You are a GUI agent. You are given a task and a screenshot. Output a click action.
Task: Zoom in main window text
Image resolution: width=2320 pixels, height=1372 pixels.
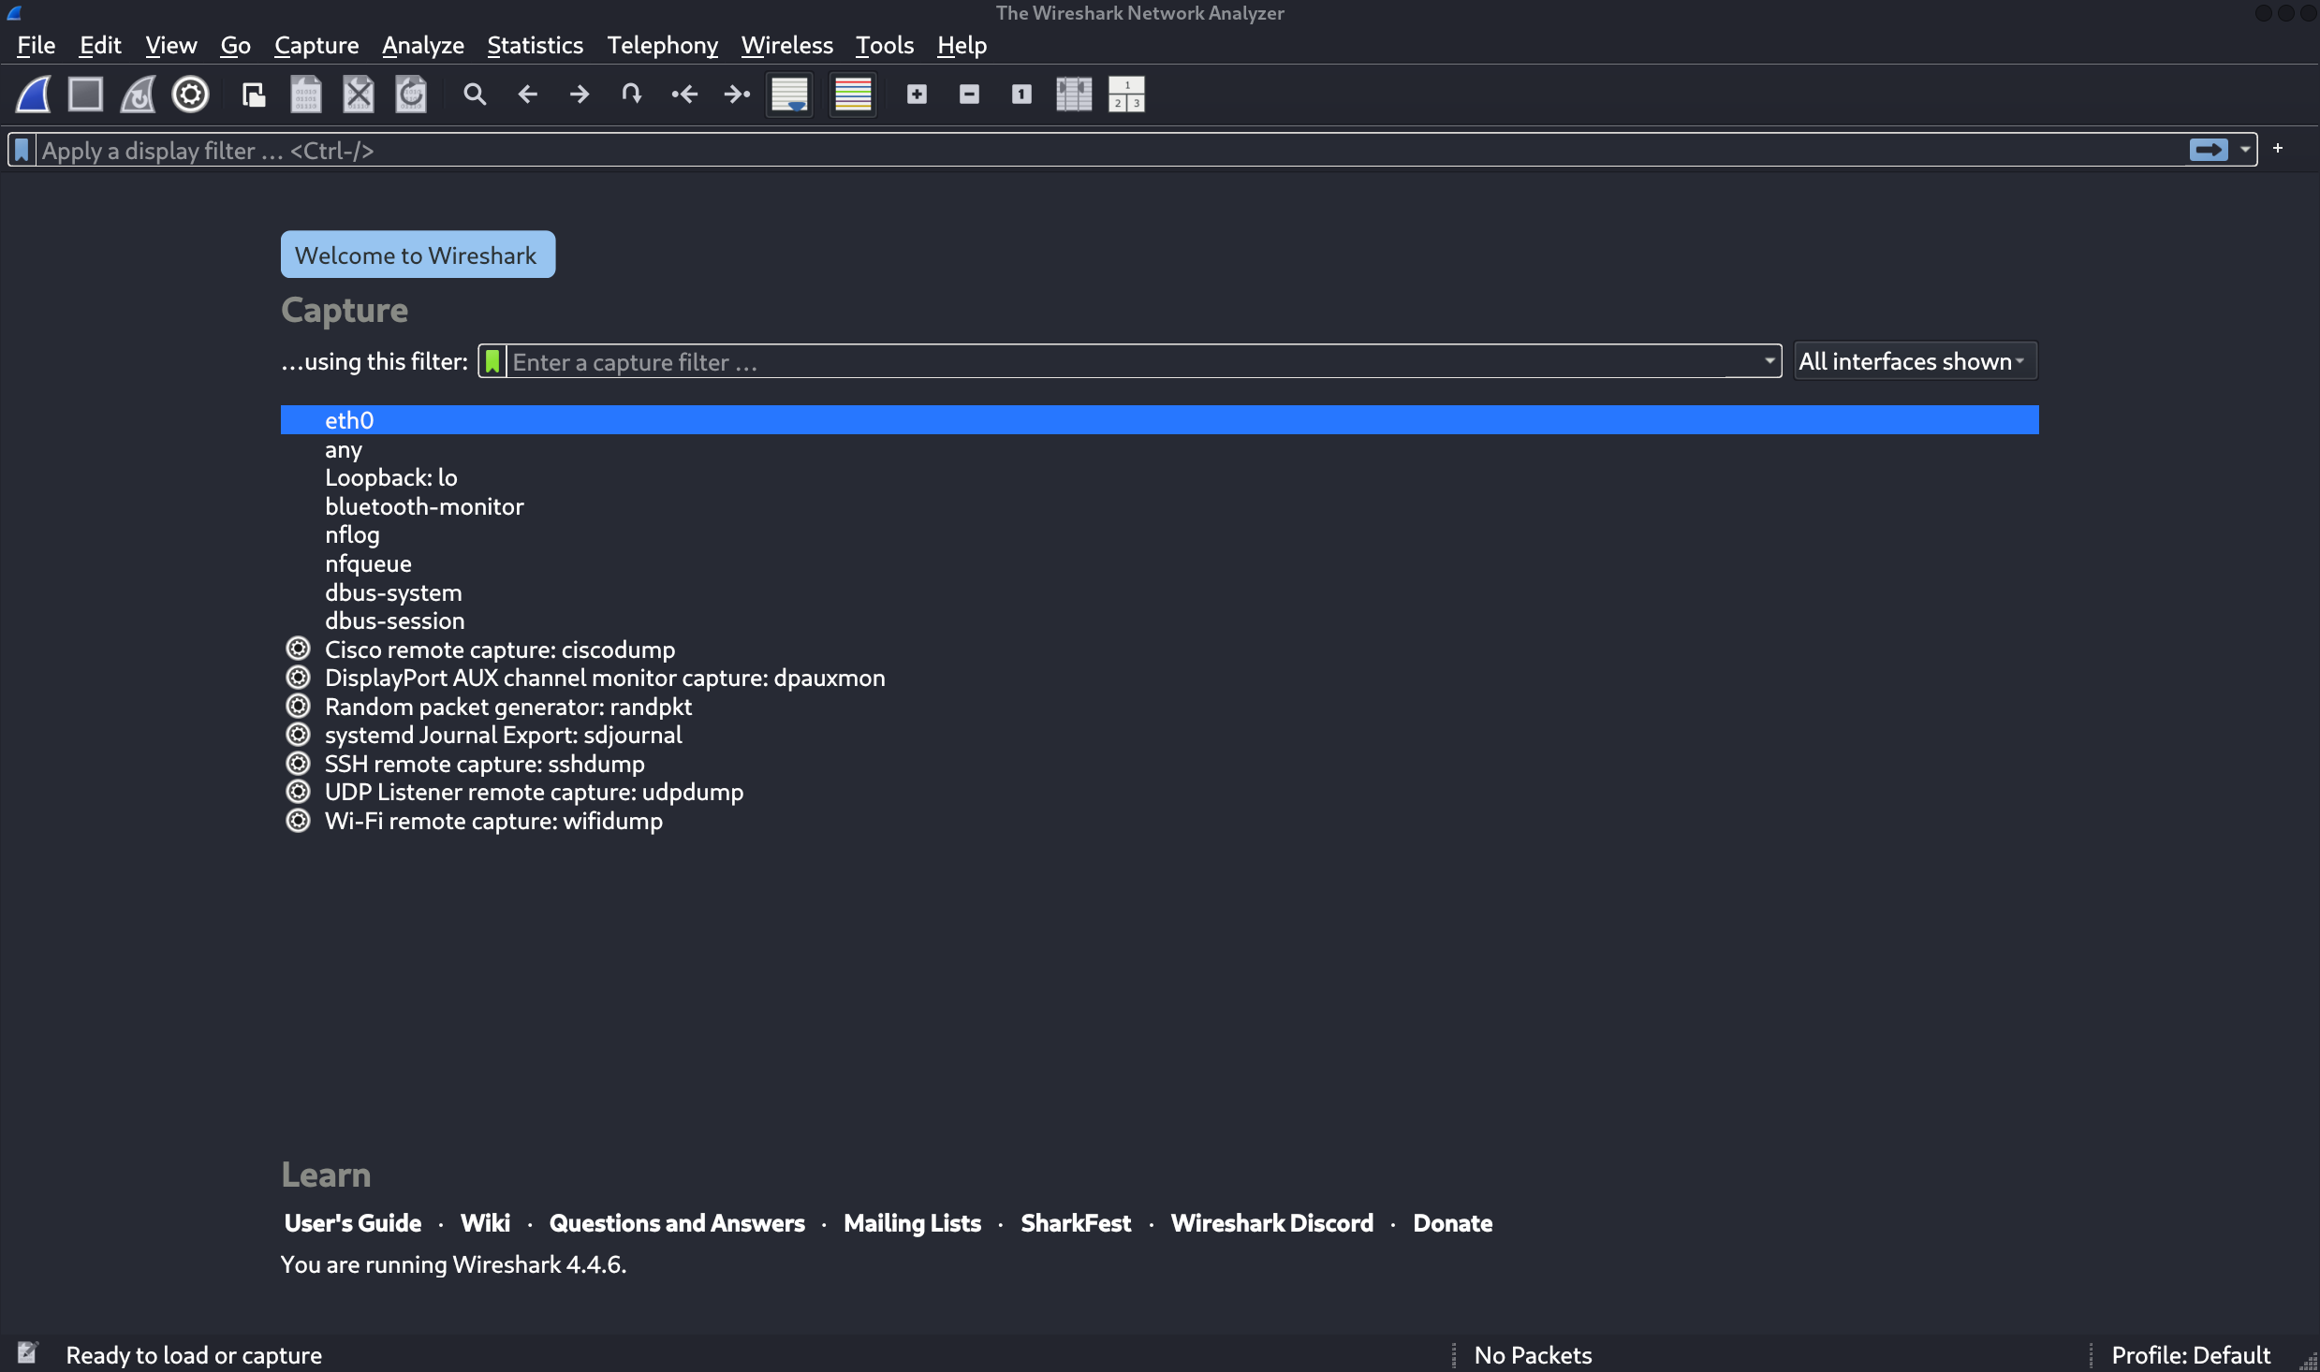(x=917, y=95)
